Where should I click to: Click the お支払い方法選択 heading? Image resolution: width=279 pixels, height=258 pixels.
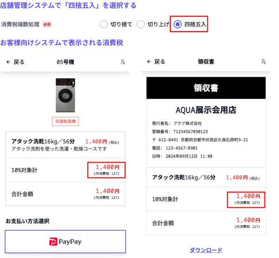point(27,221)
